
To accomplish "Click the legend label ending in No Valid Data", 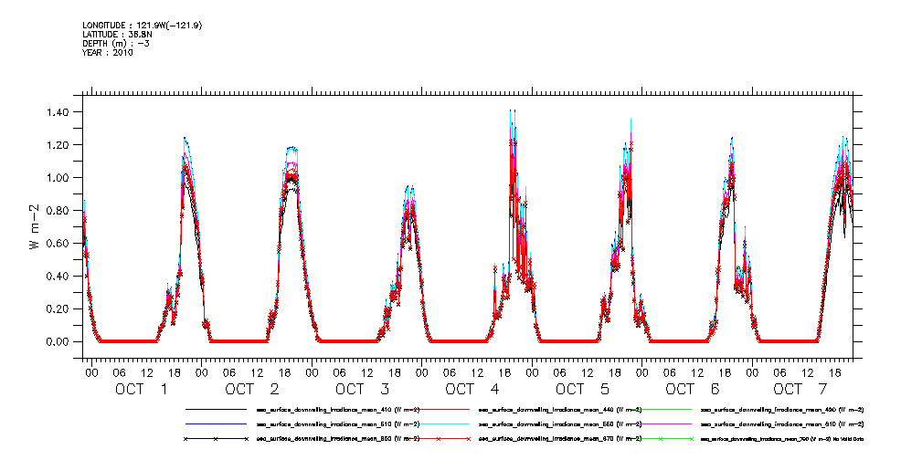I will [x=782, y=439].
